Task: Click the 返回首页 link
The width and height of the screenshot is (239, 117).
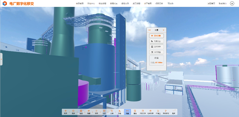Action: 211,4
